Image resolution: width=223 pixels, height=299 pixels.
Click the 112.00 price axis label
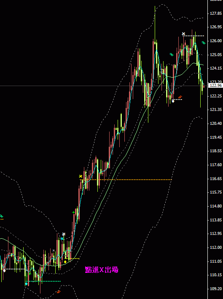pyautogui.click(x=216, y=247)
